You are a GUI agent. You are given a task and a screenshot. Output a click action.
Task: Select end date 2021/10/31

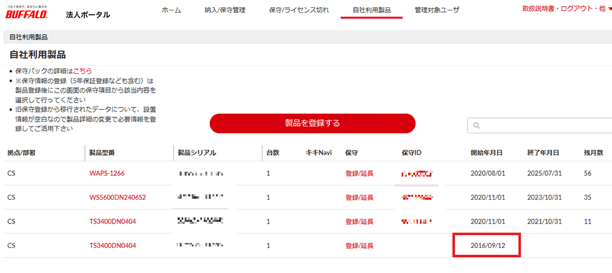[x=544, y=222]
